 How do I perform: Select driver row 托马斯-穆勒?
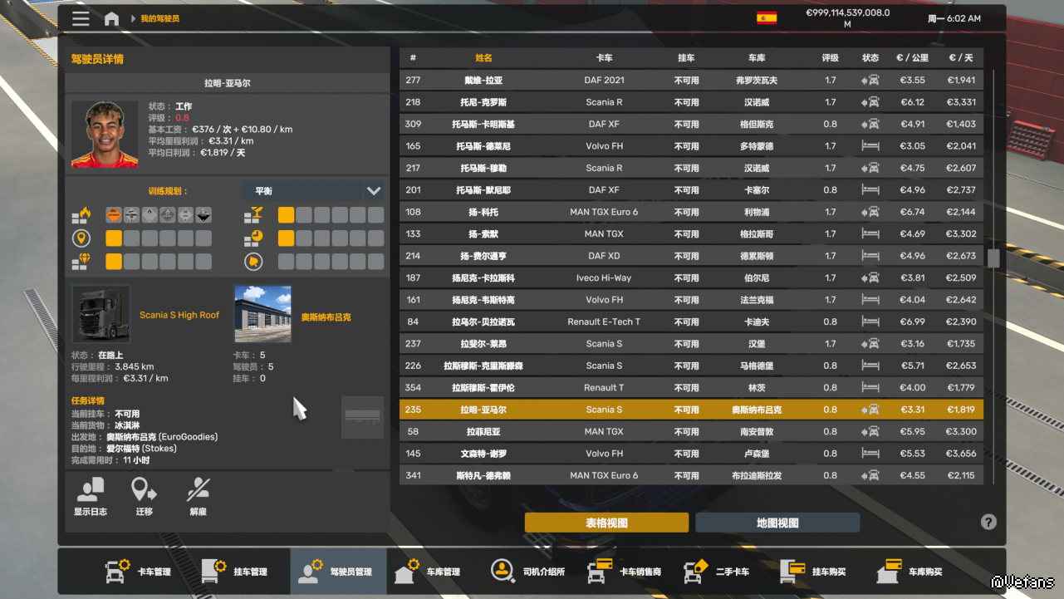pos(691,168)
